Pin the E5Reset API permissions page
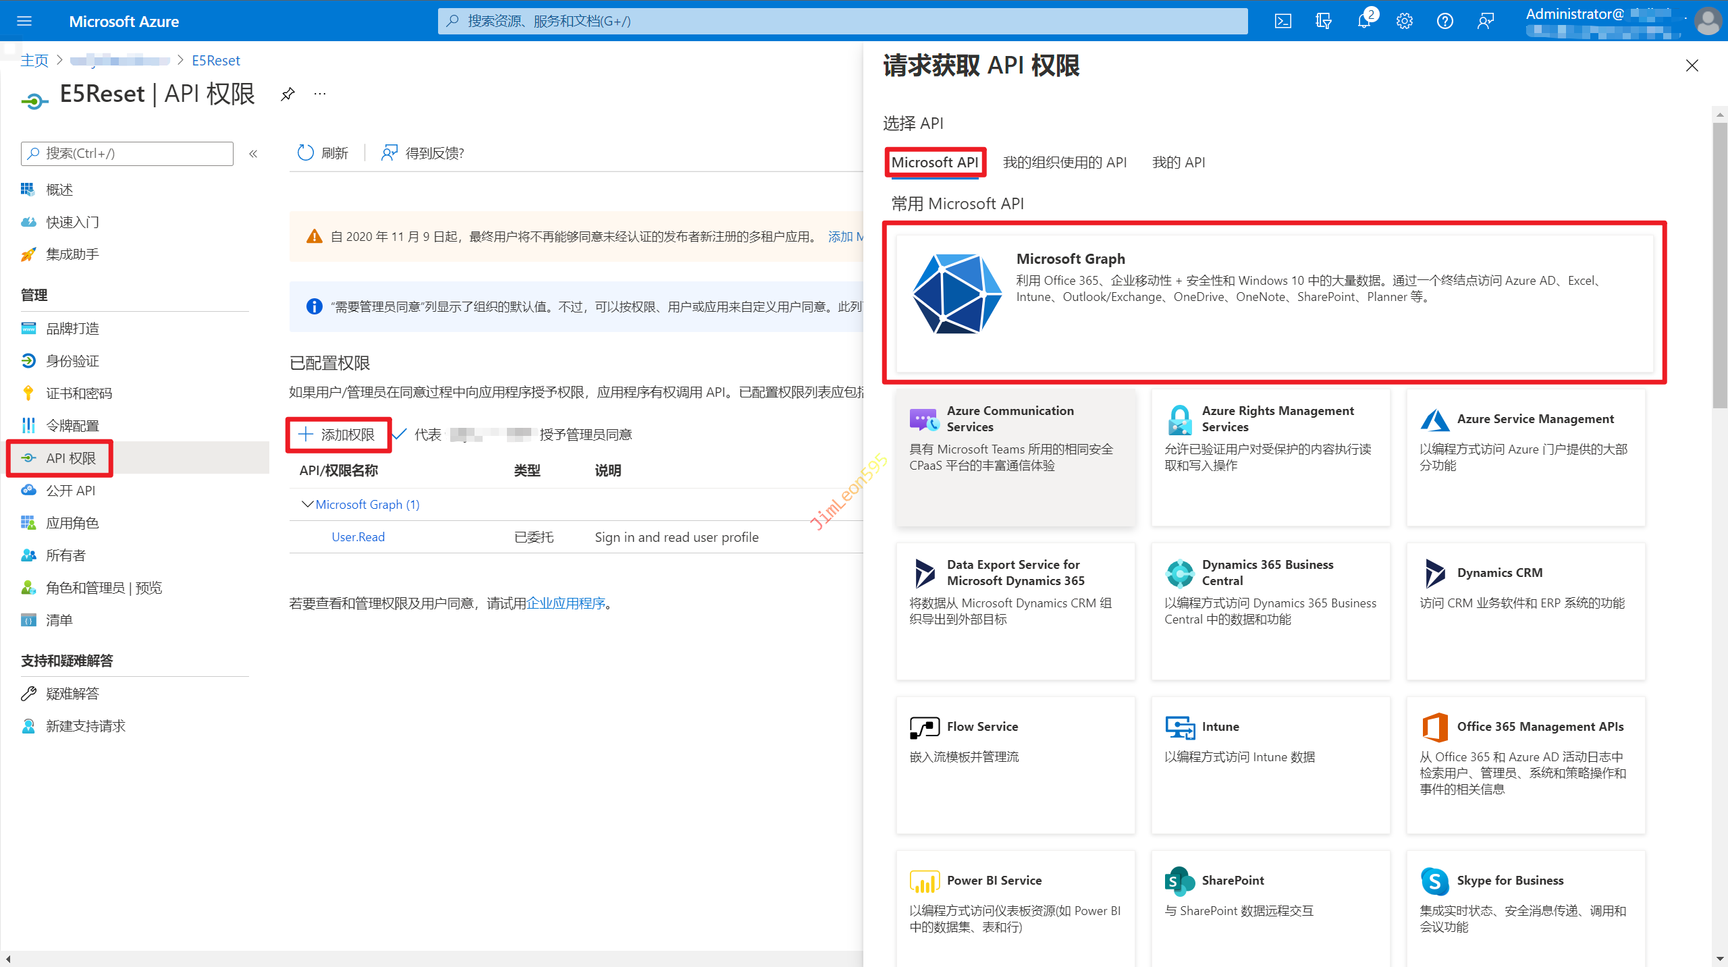The width and height of the screenshot is (1728, 967). (x=288, y=94)
